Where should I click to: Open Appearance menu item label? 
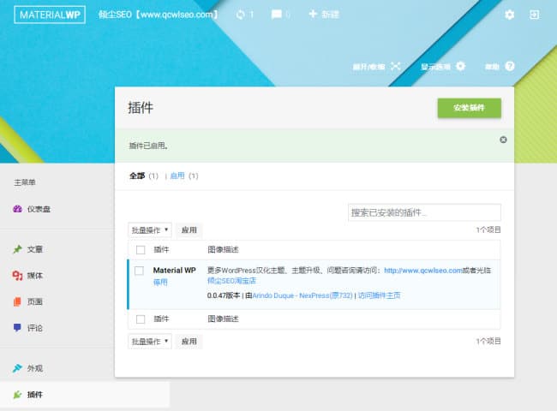coord(35,368)
